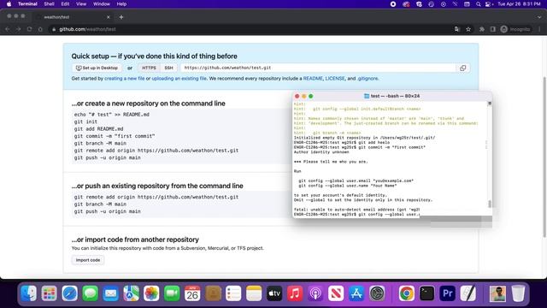Open a new Chrome tab with plus
547x308 pixels.
click(121, 17)
